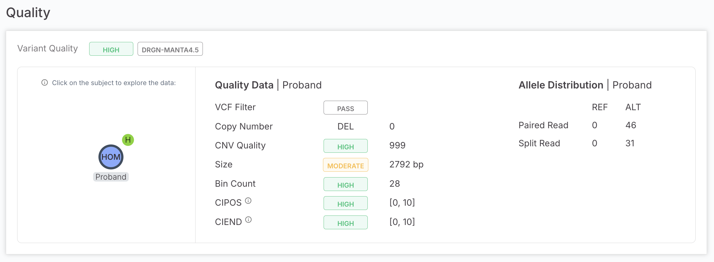Click the Split Read ALT value 31
The image size is (714, 262).
click(630, 143)
